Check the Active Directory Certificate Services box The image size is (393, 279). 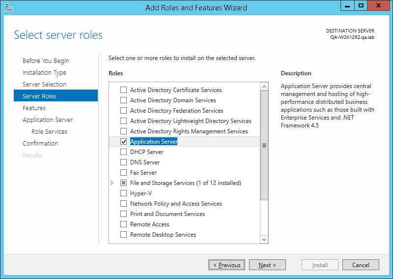click(x=123, y=90)
